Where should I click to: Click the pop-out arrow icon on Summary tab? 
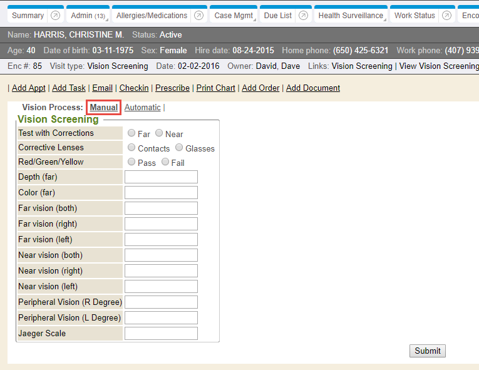(x=55, y=16)
